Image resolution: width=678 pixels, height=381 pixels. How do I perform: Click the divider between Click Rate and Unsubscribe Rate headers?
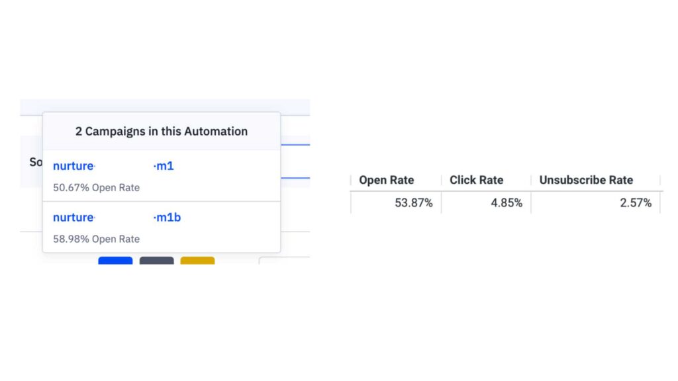pyautogui.click(x=531, y=180)
